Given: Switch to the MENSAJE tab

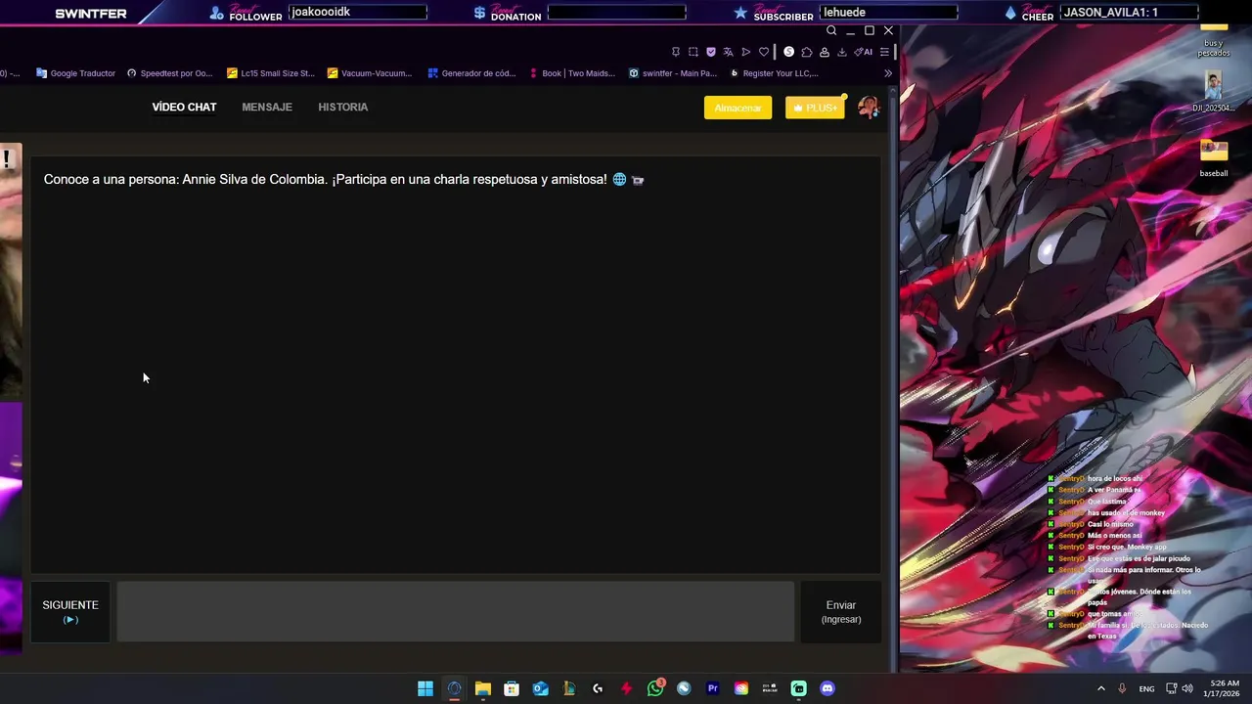Looking at the screenshot, I should [267, 108].
